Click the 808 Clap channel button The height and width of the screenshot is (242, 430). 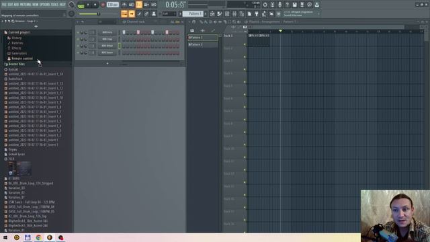point(107,39)
